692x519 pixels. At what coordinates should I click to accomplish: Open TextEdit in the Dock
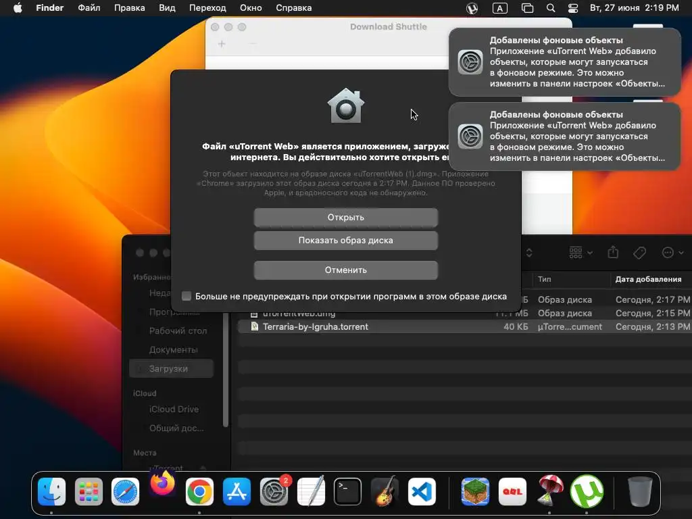(311, 491)
